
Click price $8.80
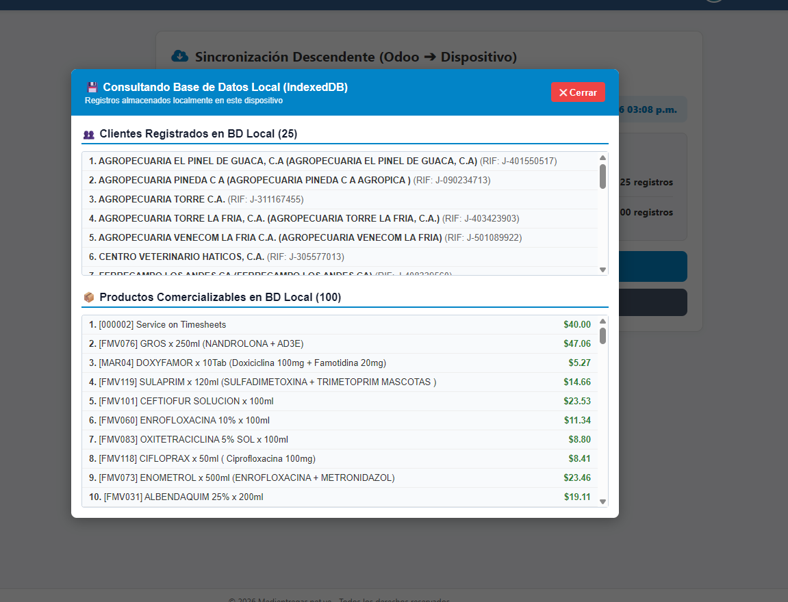579,439
